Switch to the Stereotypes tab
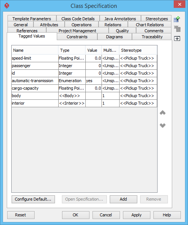188x225 pixels. [x=156, y=19]
